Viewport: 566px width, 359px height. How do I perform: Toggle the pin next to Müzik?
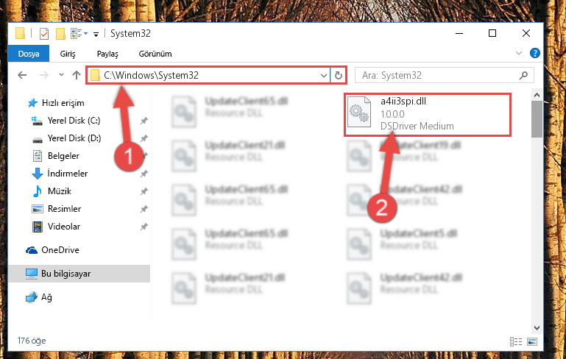[144, 191]
